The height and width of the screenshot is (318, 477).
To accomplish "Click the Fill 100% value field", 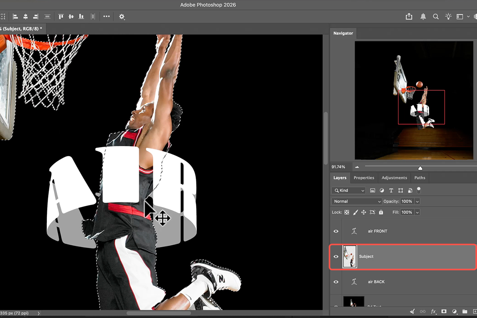I will [407, 212].
